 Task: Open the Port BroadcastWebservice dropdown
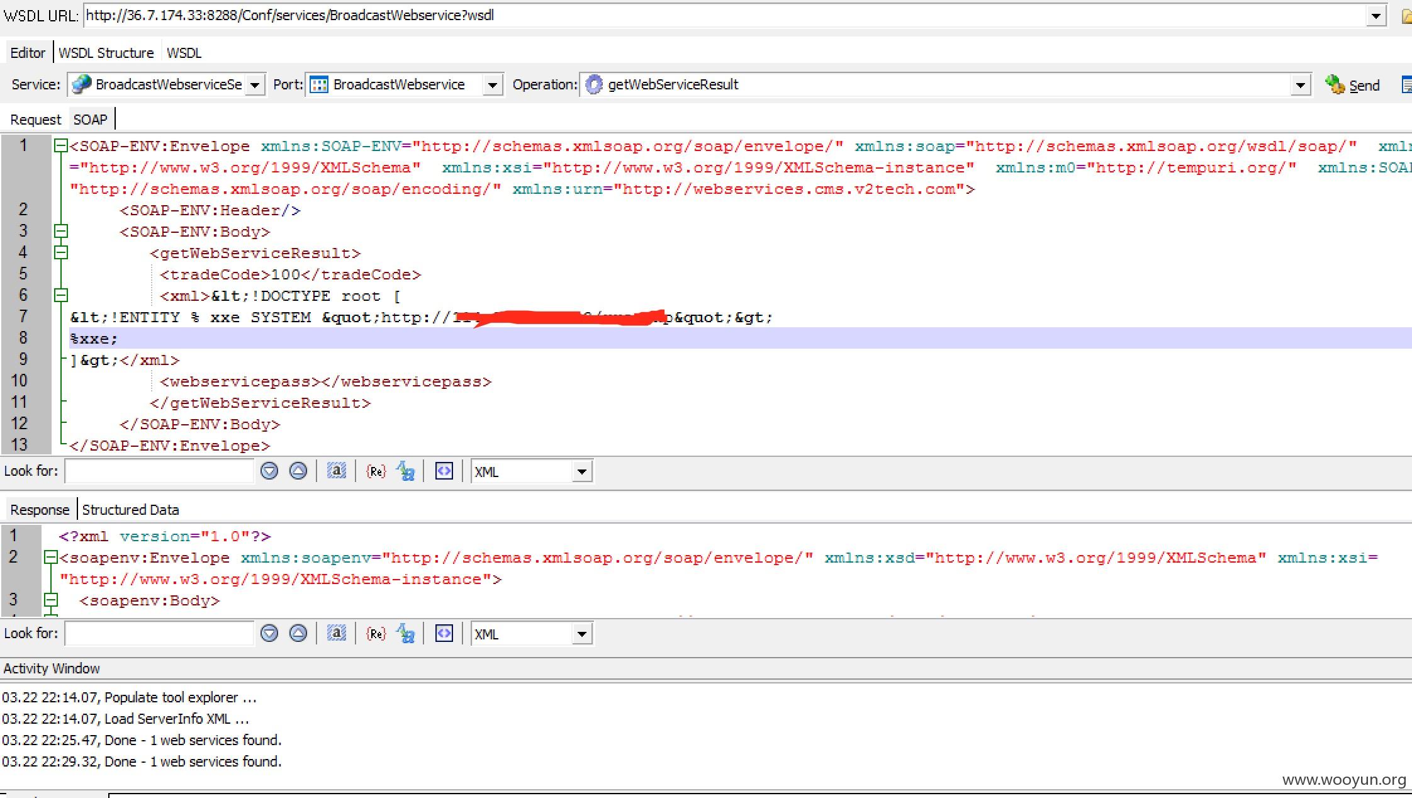[x=492, y=85]
